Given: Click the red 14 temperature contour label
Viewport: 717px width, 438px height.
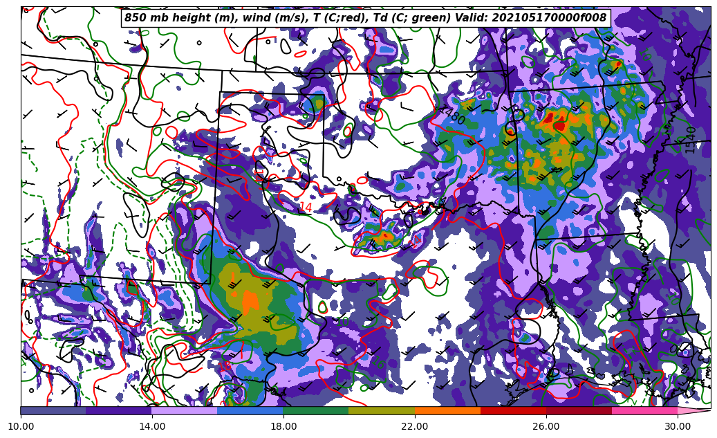Looking at the screenshot, I should (305, 208).
